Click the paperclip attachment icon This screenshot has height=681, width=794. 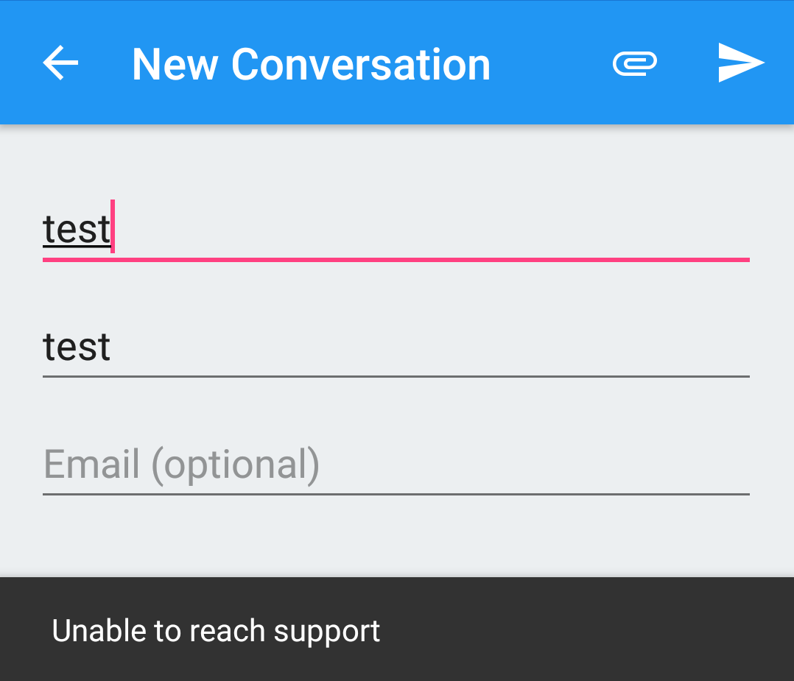tap(634, 63)
